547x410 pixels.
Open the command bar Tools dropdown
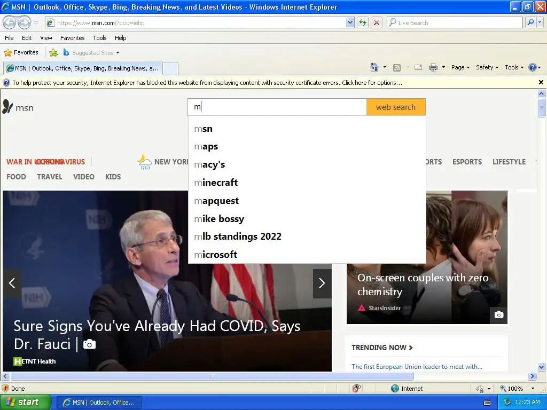pos(514,67)
